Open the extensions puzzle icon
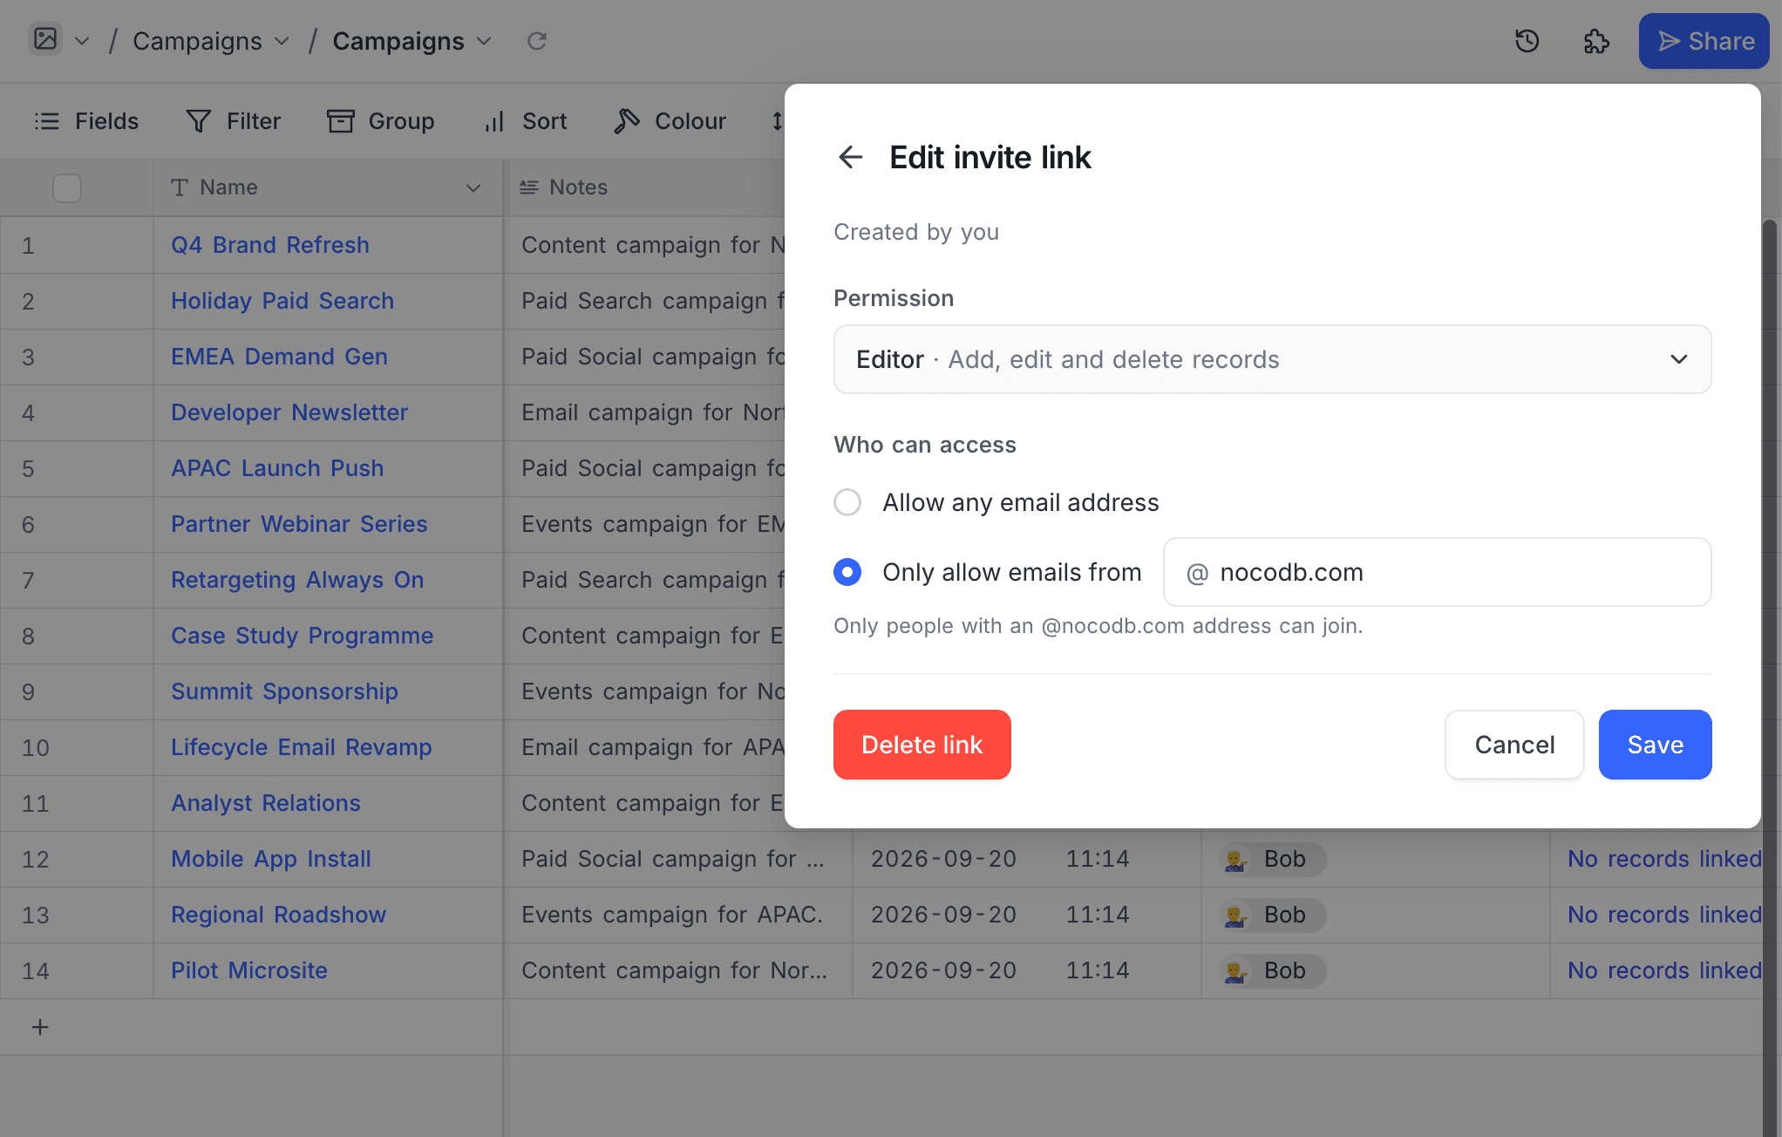This screenshot has height=1137, width=1782. pyautogui.click(x=1596, y=41)
